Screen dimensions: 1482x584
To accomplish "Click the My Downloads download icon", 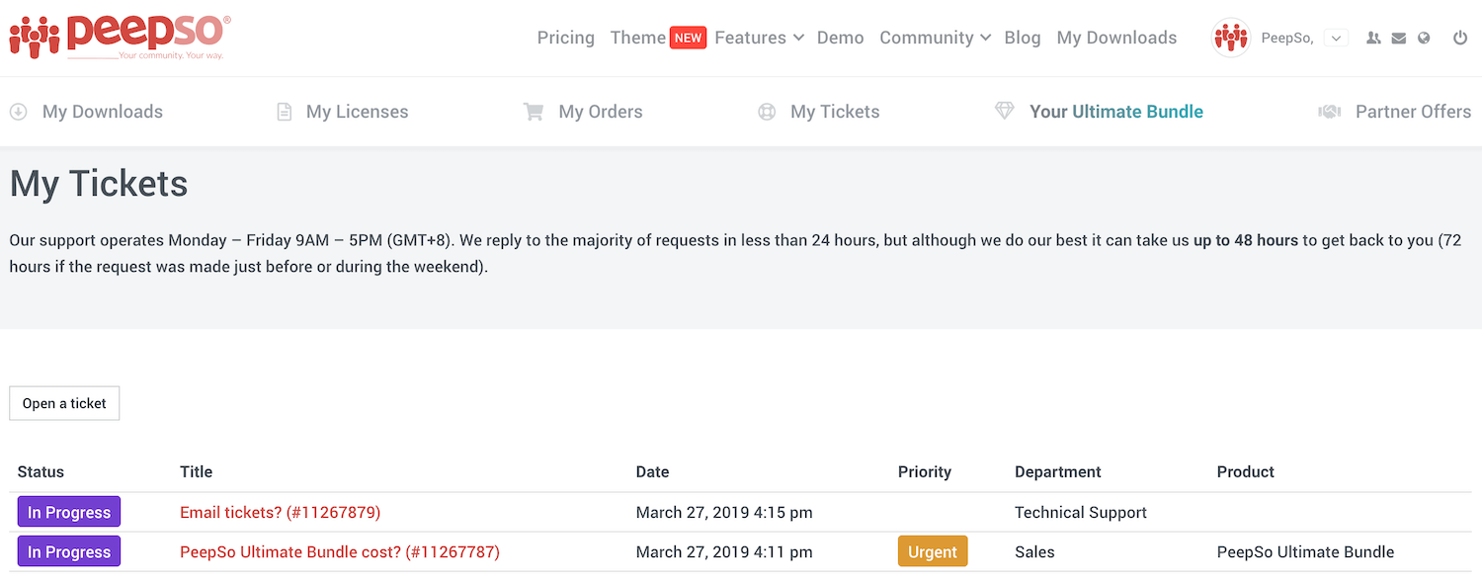I will tap(17, 111).
